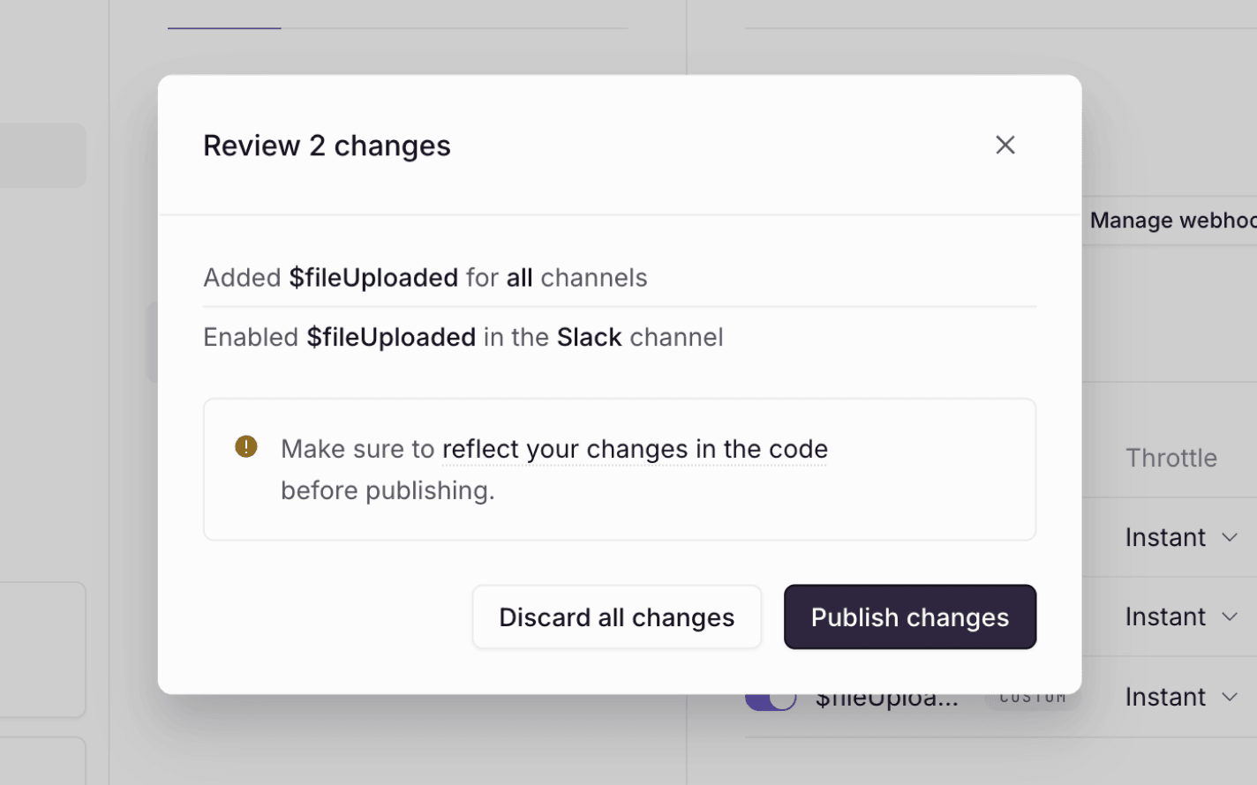Select the 'Added $fileUploaded for all channels' entry
Image resolution: width=1257 pixels, height=785 pixels.
click(425, 277)
